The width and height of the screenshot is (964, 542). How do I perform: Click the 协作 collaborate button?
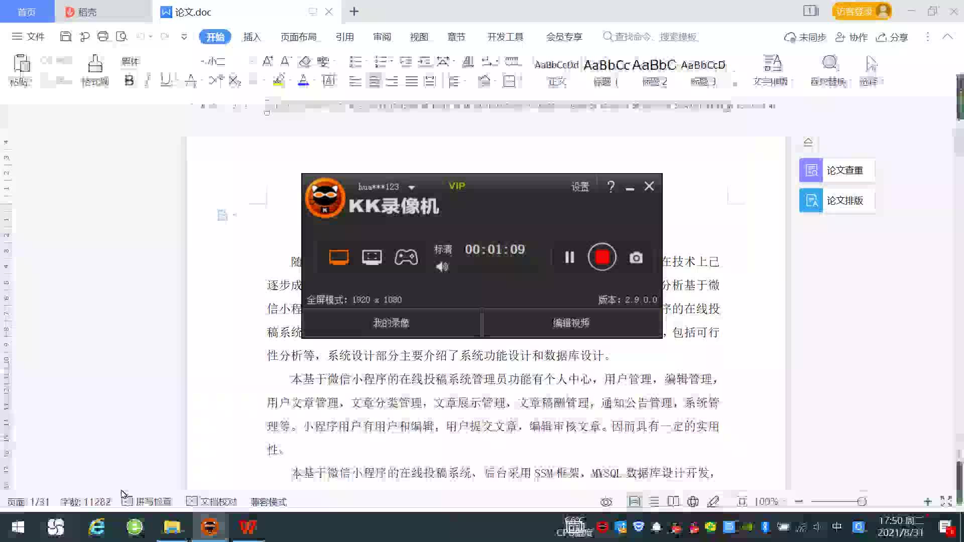click(x=852, y=37)
